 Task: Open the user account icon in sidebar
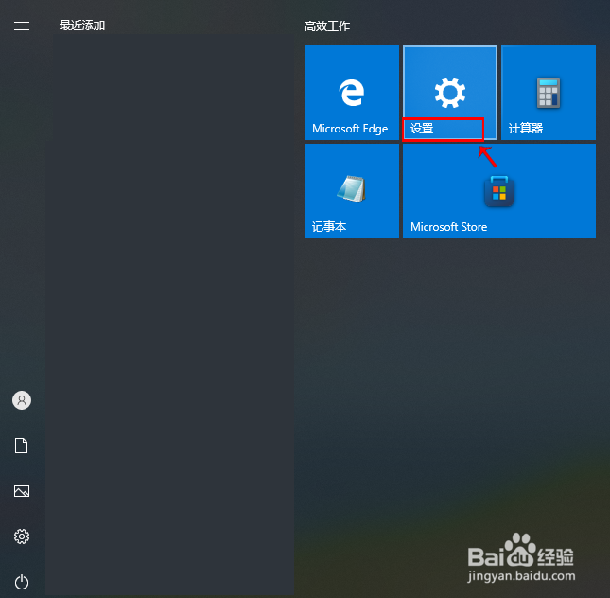22,400
